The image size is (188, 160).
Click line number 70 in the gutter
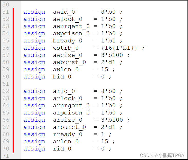click(x=6, y=149)
